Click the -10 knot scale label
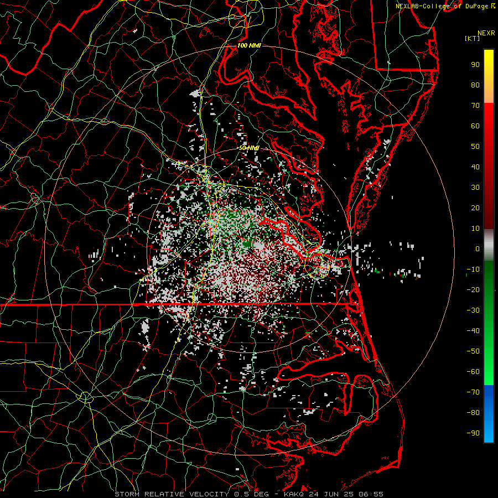Viewport: 498px width, 498px height. (x=473, y=269)
